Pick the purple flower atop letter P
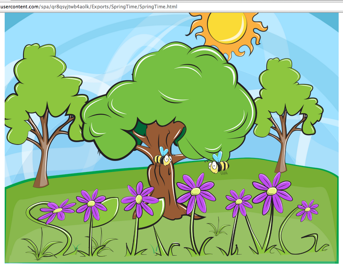Screen dimensions: 343x274 91,203
